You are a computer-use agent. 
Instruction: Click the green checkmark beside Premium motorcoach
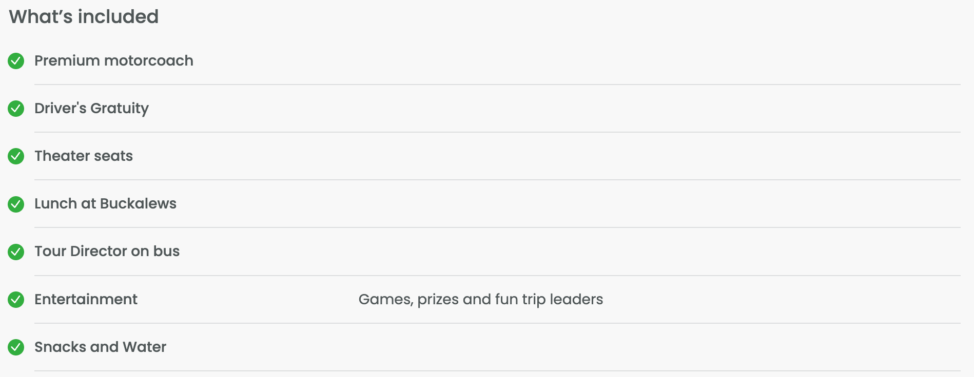[x=16, y=61]
